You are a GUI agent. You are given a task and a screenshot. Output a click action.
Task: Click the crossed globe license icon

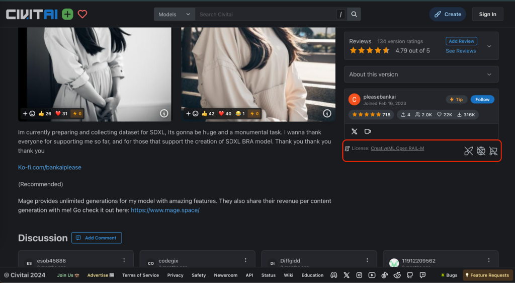[x=481, y=151]
